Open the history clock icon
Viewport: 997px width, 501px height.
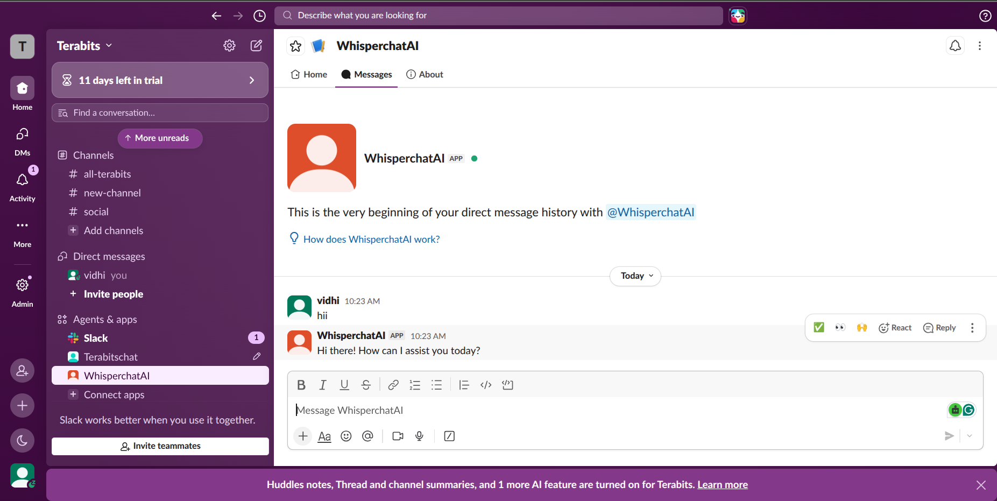click(x=259, y=16)
